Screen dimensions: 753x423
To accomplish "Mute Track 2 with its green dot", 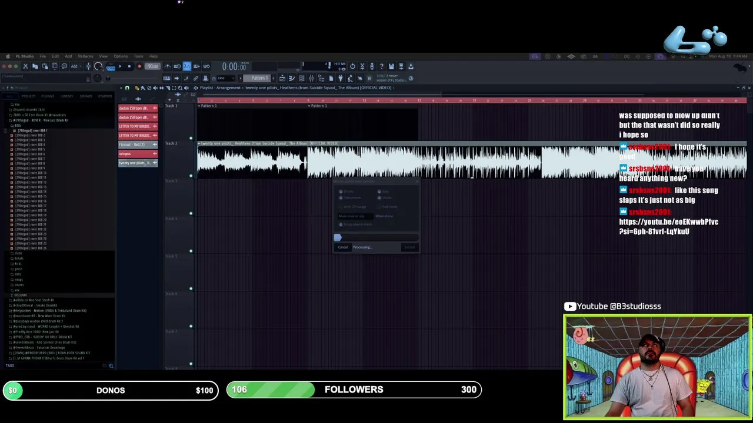I will click(x=191, y=176).
